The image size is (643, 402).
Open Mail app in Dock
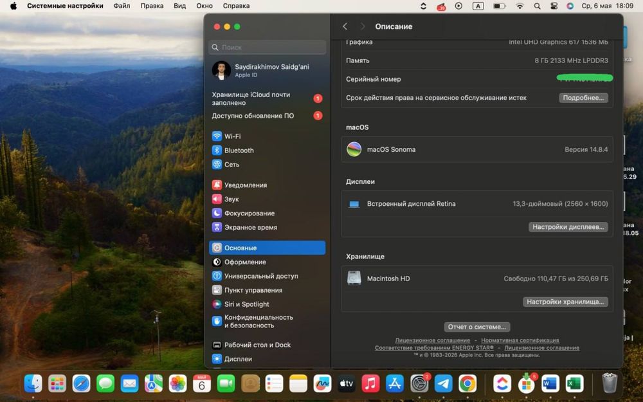(130, 384)
